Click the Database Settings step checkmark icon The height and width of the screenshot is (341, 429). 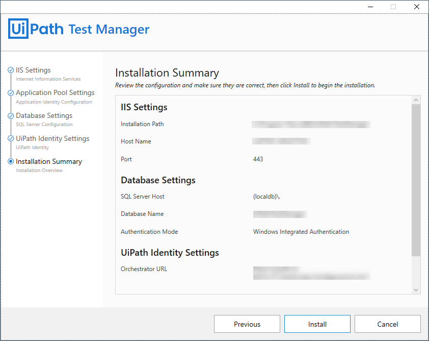tap(11, 116)
